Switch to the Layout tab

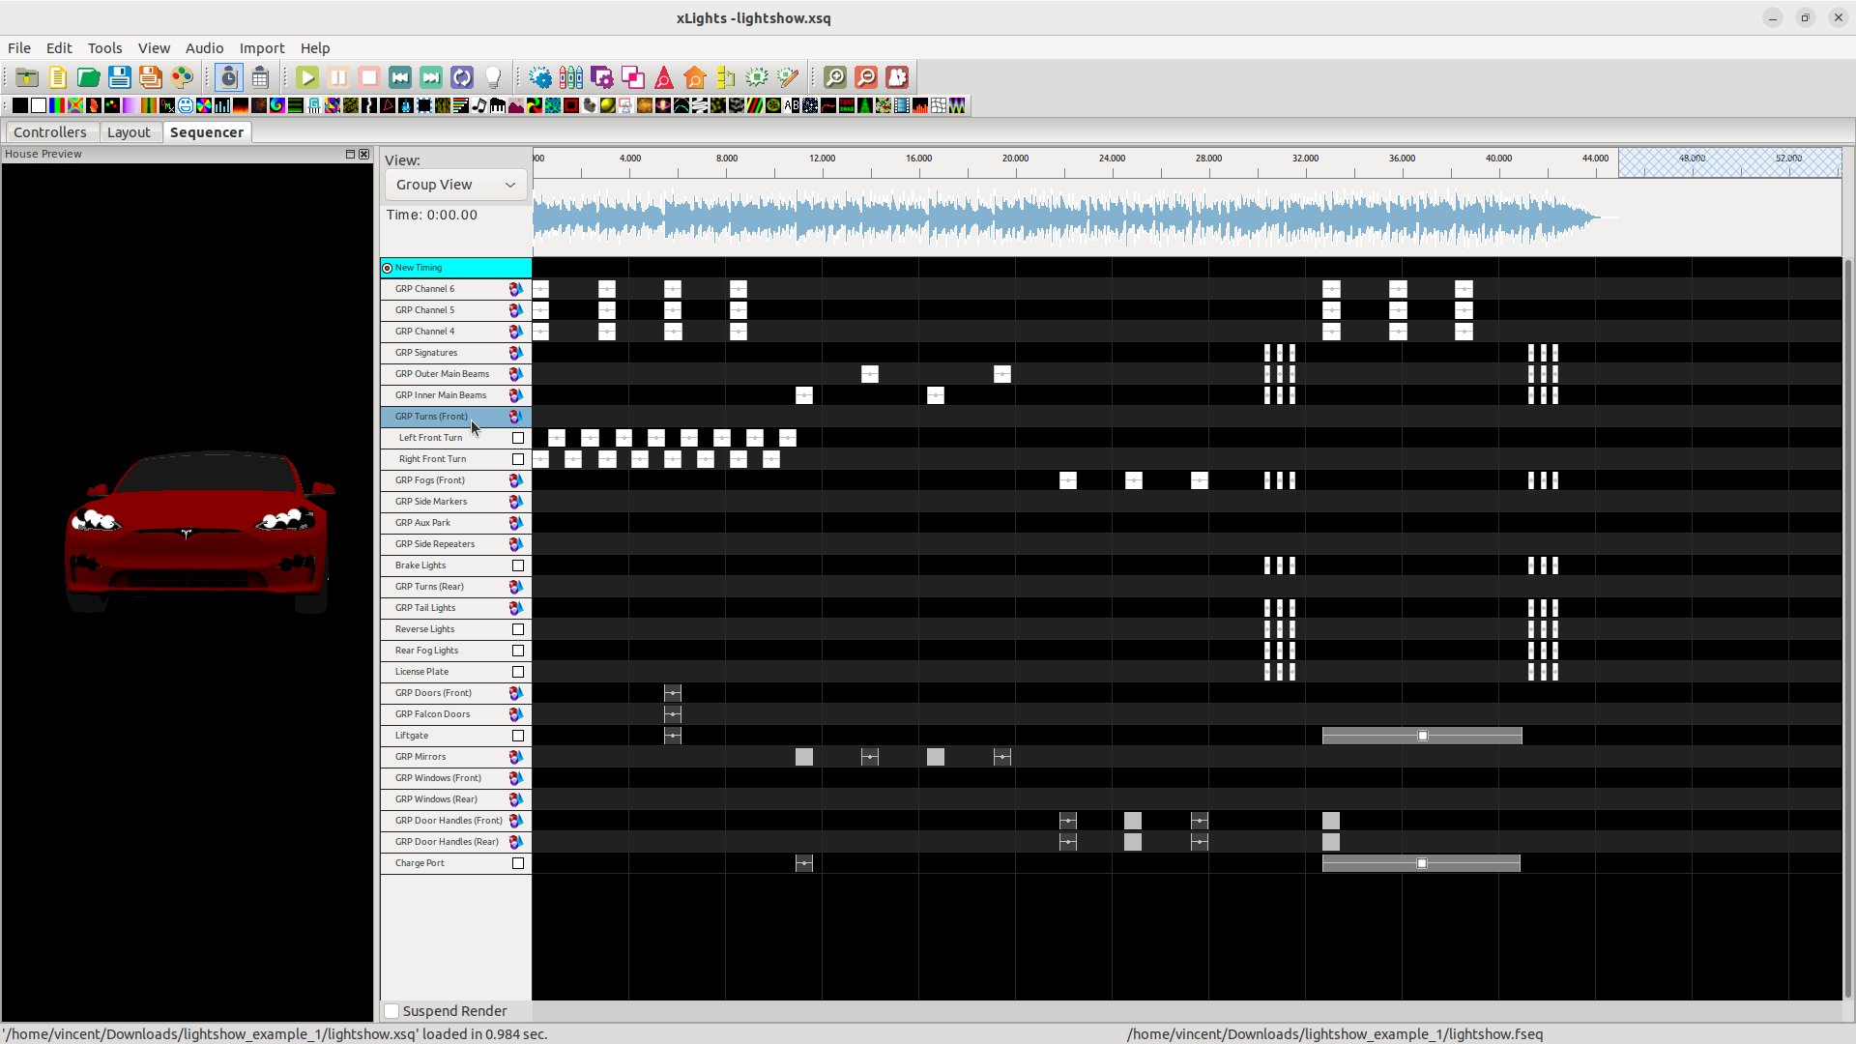tap(129, 132)
